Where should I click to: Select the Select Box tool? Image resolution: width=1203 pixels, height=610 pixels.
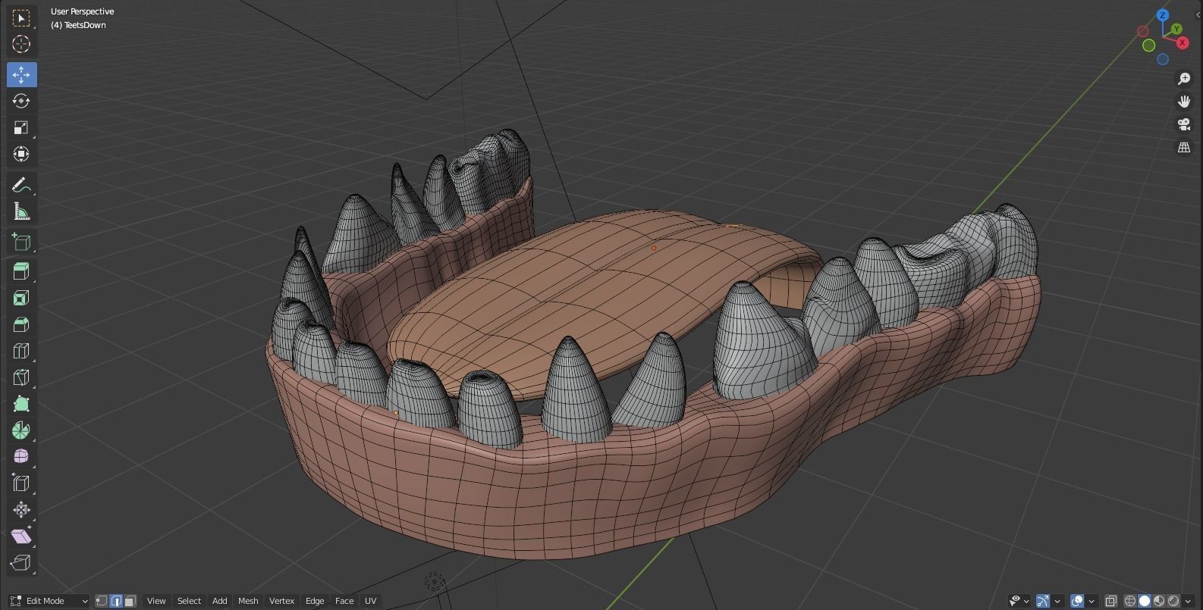[21, 18]
